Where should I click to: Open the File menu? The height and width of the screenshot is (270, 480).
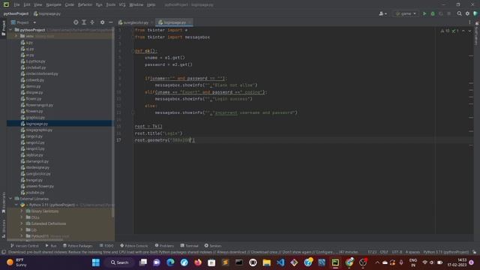16,4
